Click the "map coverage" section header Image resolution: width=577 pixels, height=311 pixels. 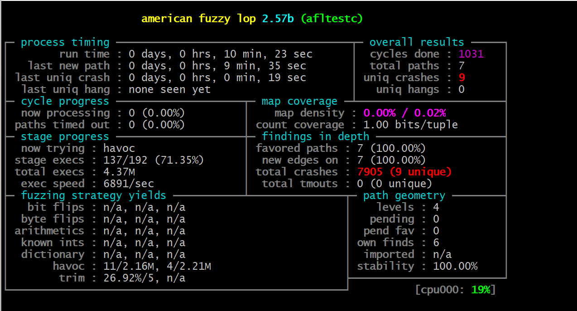click(299, 102)
